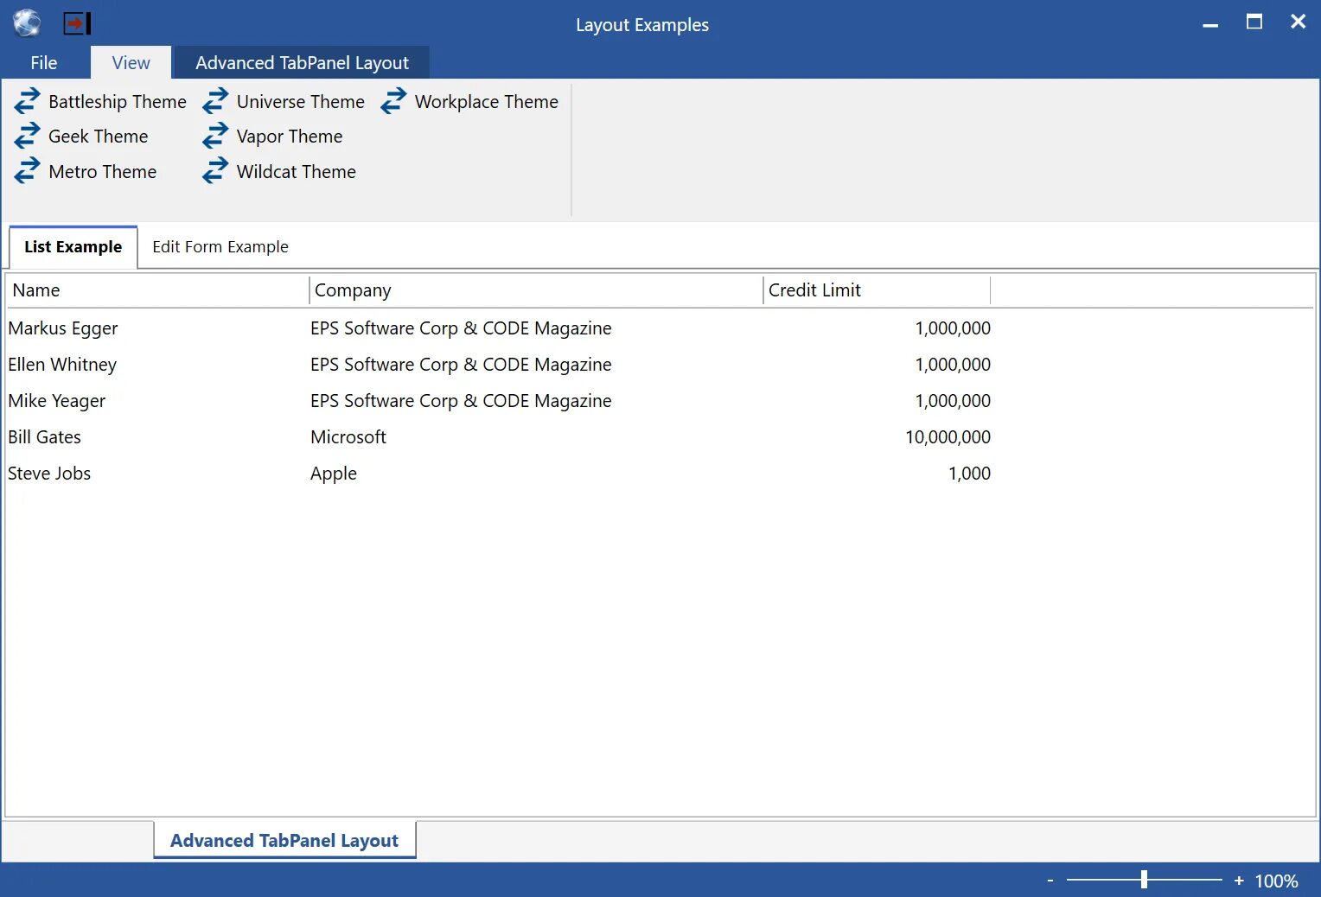Open the Advanced TabPanel Layout ribbon tab
1321x897 pixels.
click(302, 62)
